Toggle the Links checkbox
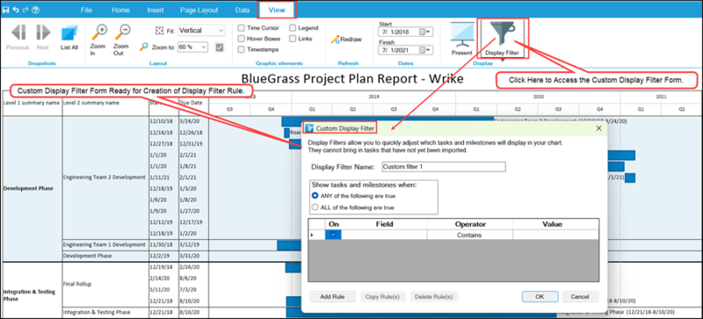703x319 pixels. coord(293,39)
